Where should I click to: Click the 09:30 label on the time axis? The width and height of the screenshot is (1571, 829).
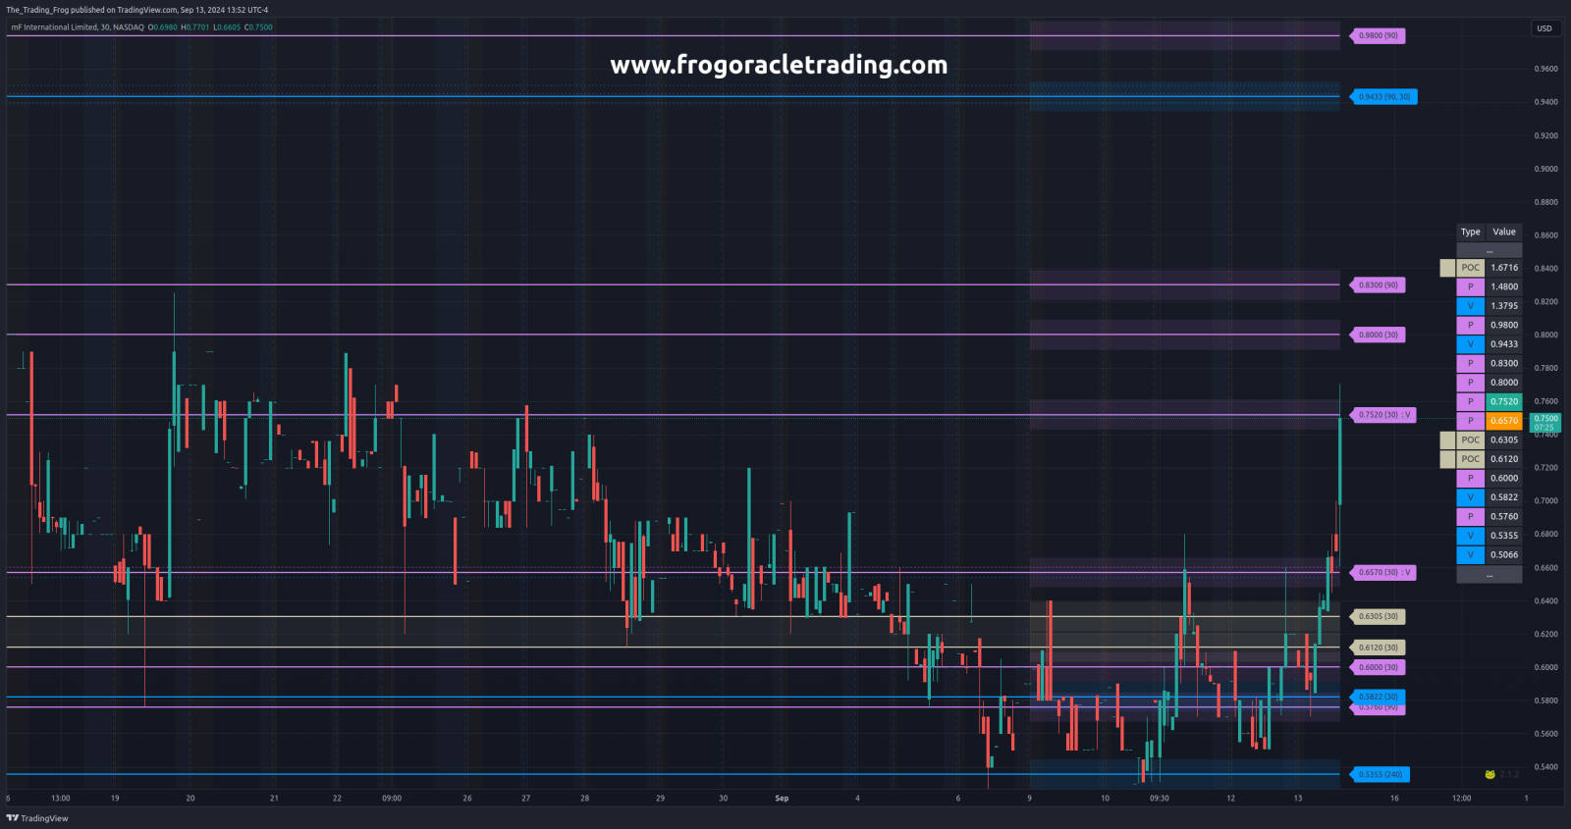[1160, 799]
